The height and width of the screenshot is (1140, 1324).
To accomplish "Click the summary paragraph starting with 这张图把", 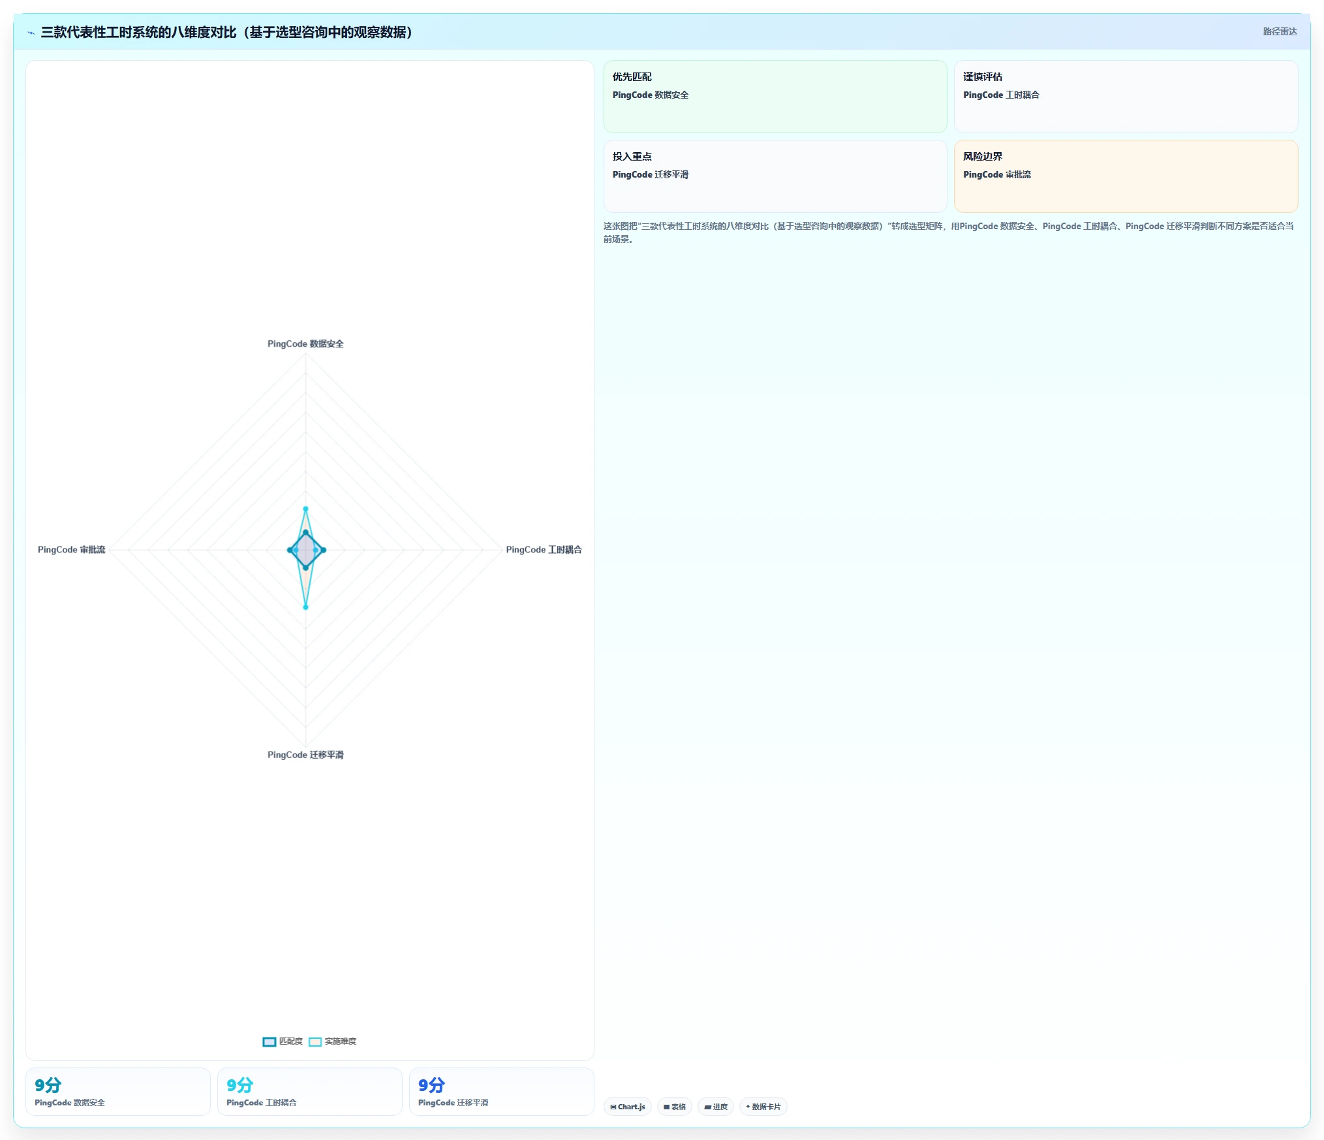I will tap(949, 232).
